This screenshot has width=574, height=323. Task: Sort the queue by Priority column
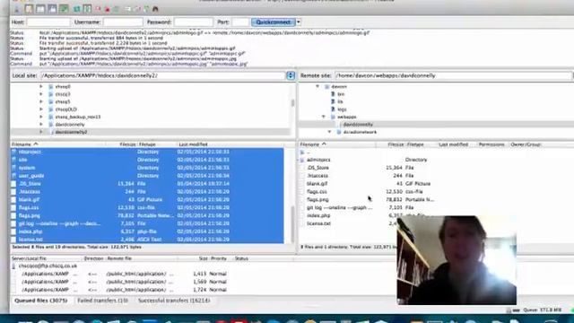point(219,258)
